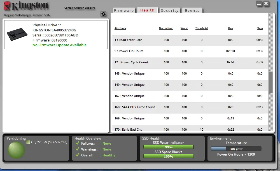
Task: Click the Temperature 30C/86F gauge bar
Action: click(236, 149)
